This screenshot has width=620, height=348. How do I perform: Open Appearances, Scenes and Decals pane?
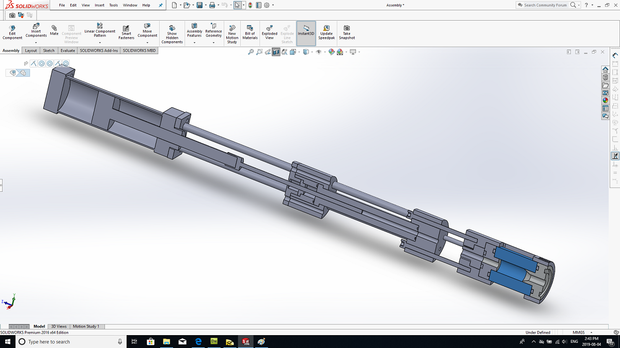[x=605, y=101]
